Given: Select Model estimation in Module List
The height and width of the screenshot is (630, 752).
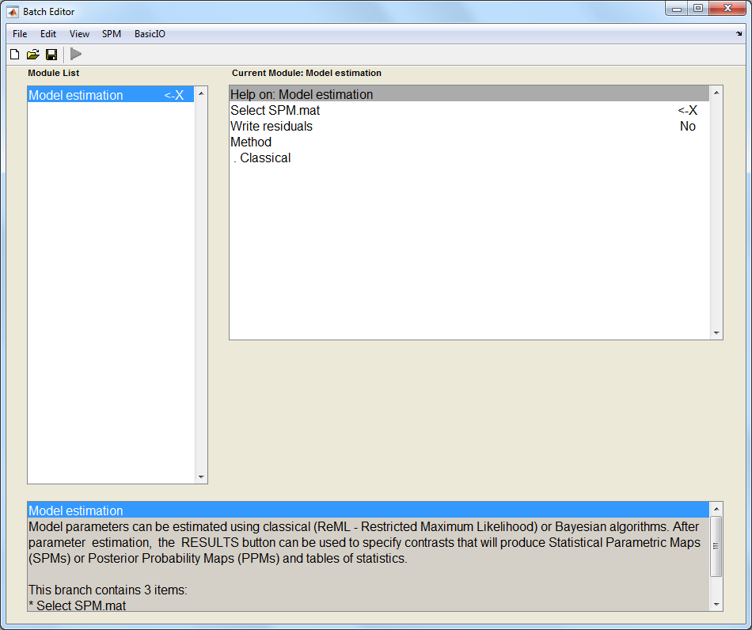Looking at the screenshot, I should [76, 95].
